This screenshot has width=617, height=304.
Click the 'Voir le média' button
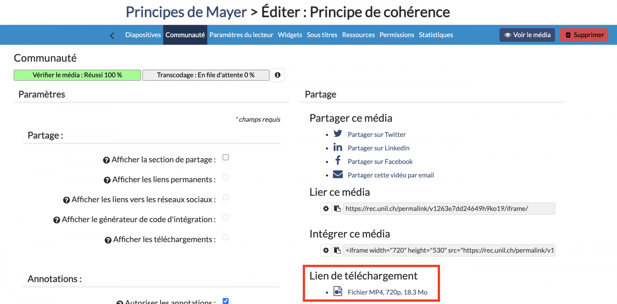pos(527,35)
